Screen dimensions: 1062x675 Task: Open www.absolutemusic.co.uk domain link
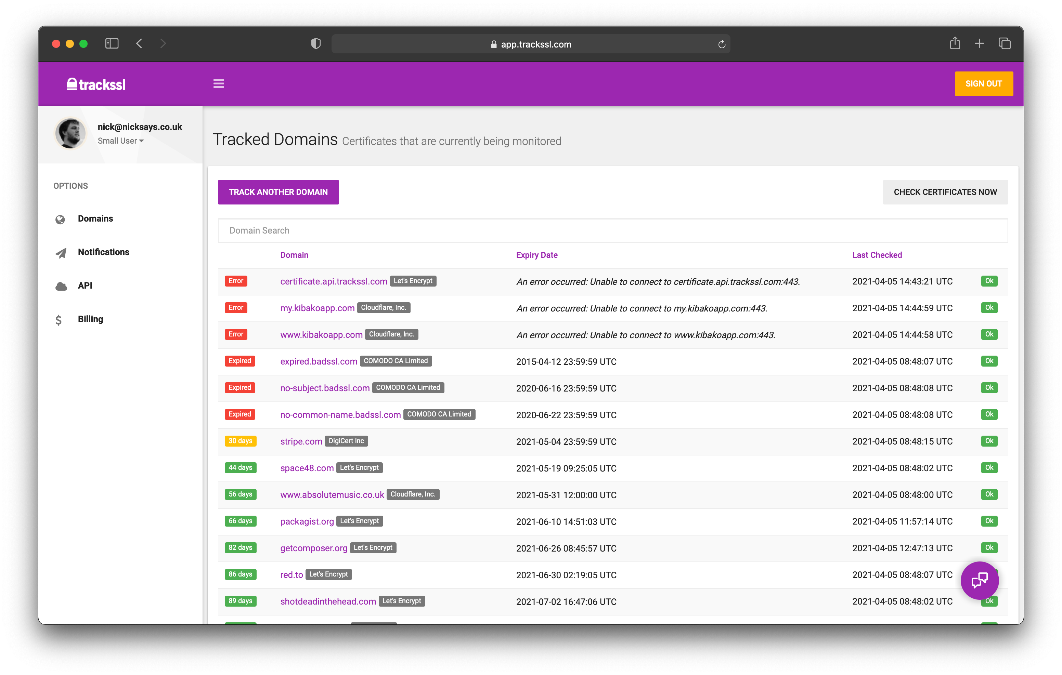tap(332, 495)
